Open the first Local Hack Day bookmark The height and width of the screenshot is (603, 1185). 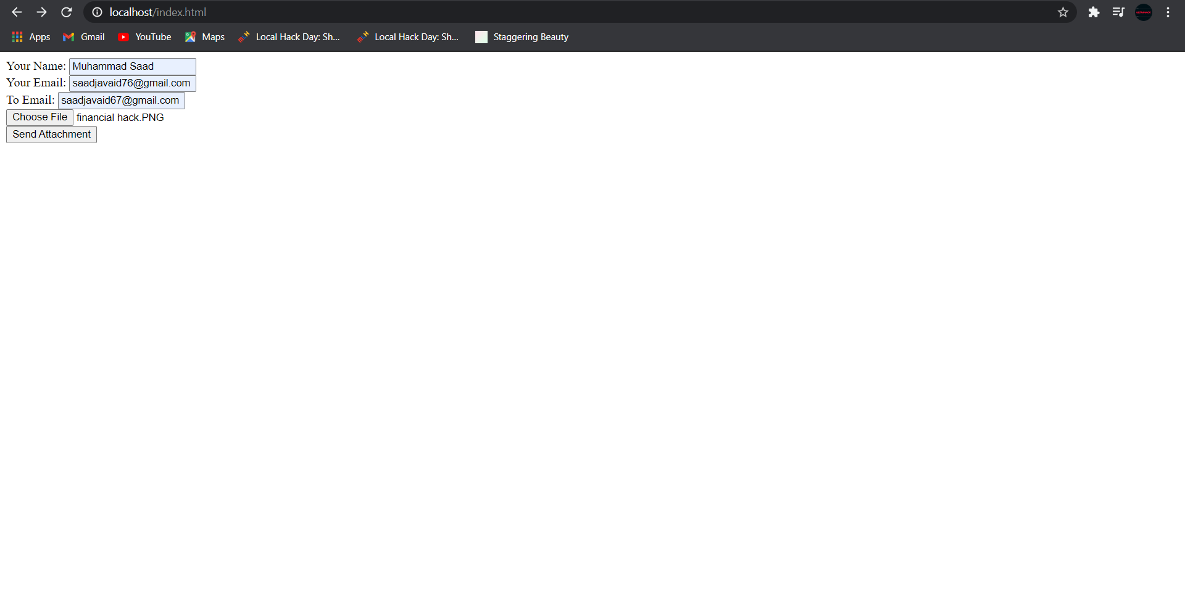tap(289, 37)
